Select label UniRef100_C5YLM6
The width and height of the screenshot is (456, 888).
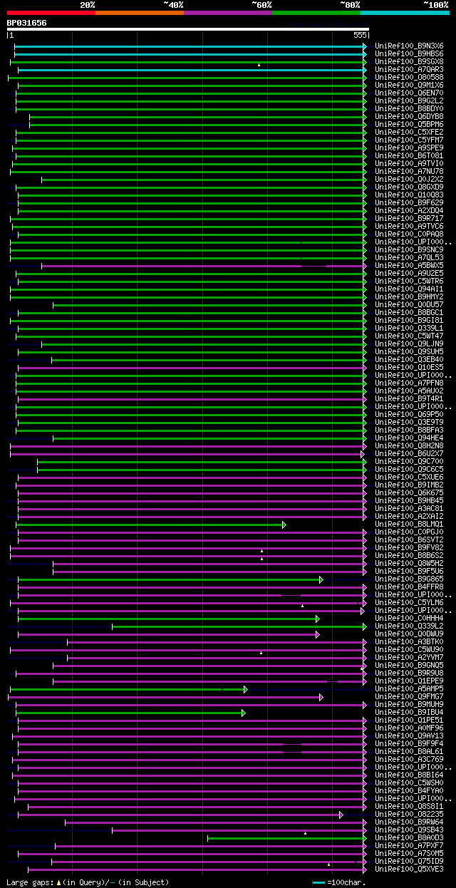click(x=409, y=602)
